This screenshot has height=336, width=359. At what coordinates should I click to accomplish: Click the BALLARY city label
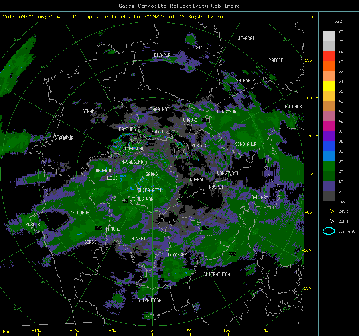260,197
